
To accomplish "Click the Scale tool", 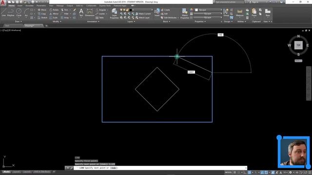I will [54, 17].
